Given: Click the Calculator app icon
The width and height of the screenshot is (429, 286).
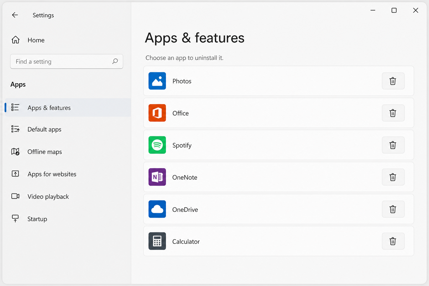Looking at the screenshot, I should pyautogui.click(x=157, y=241).
